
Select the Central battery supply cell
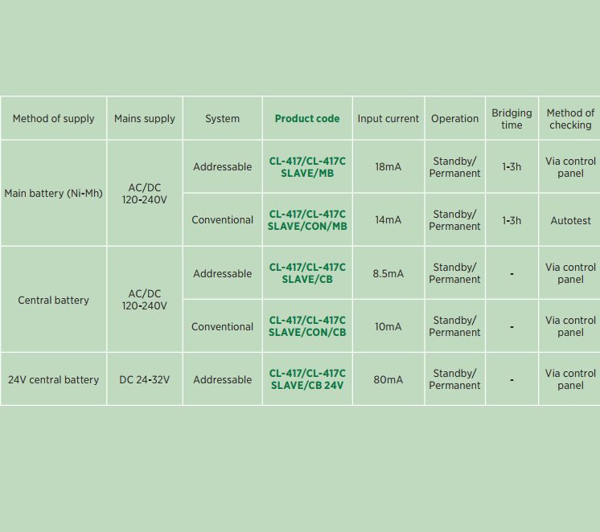53,301
